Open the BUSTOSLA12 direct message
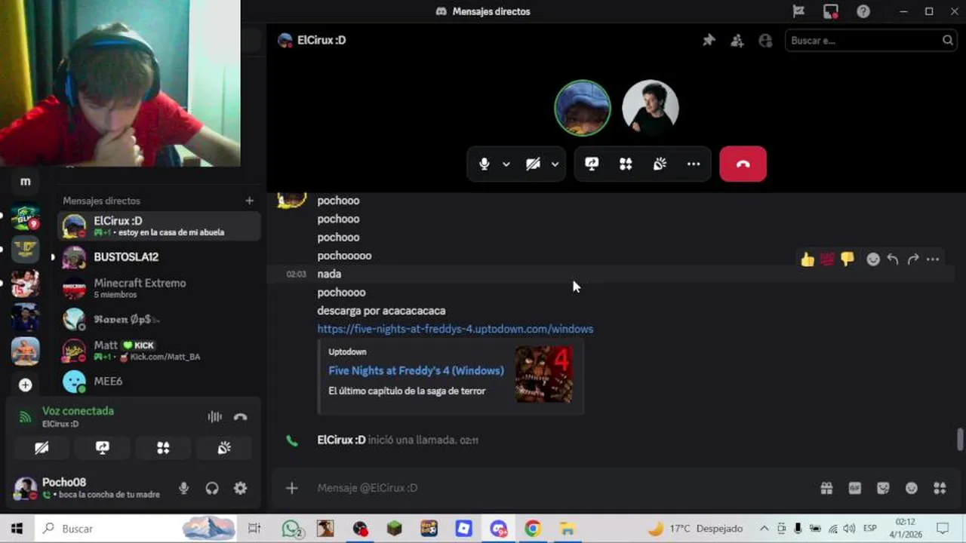 pyautogui.click(x=159, y=257)
